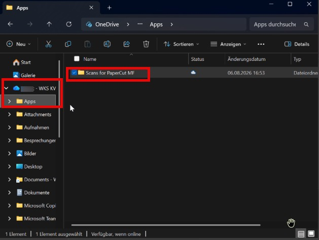
Task: Click the horizontal scrollbar of file list
Action: pos(166,225)
